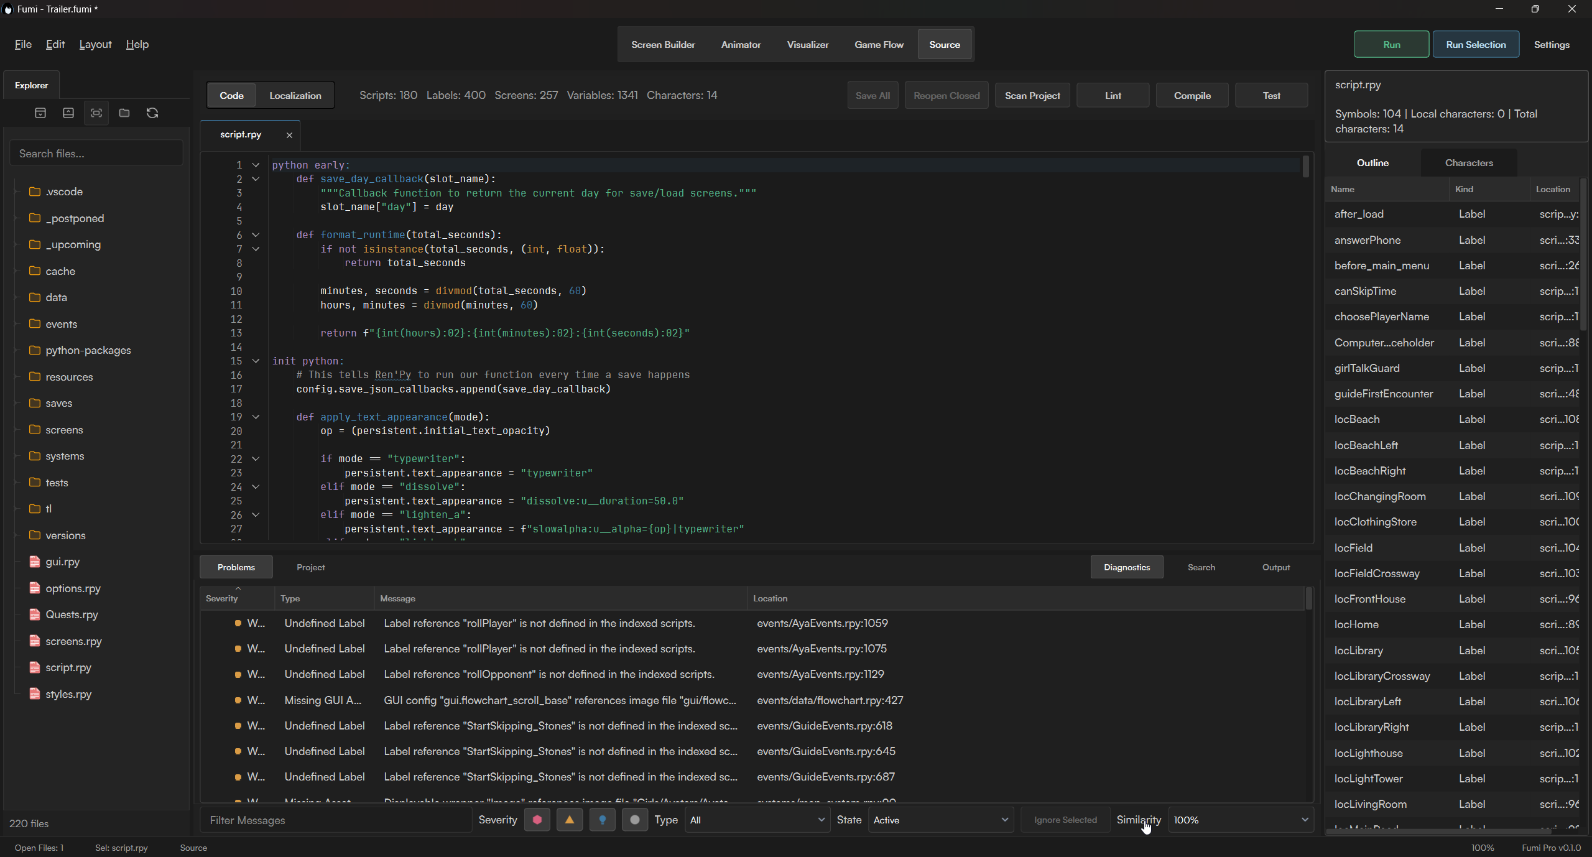Viewport: 1592px width, 857px height.
Task: Close the script.rpy editor tab
Action: pos(289,135)
